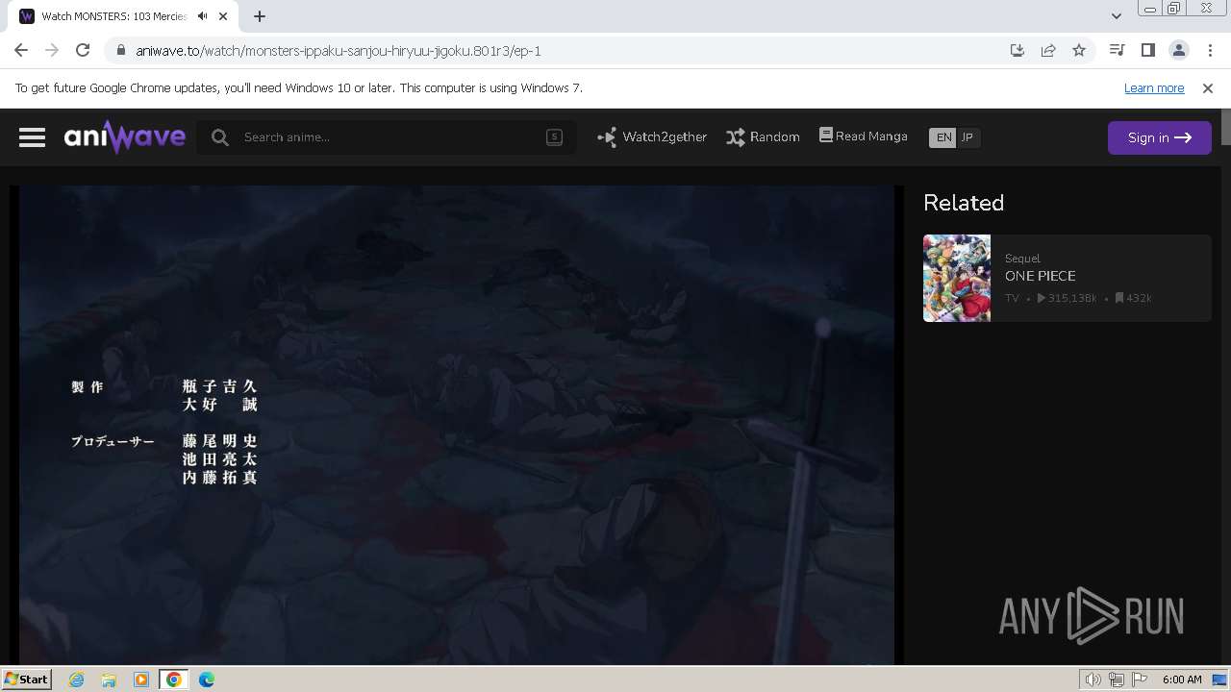Open Watch2gether
Image resolution: width=1231 pixels, height=692 pixels.
pyautogui.click(x=652, y=137)
